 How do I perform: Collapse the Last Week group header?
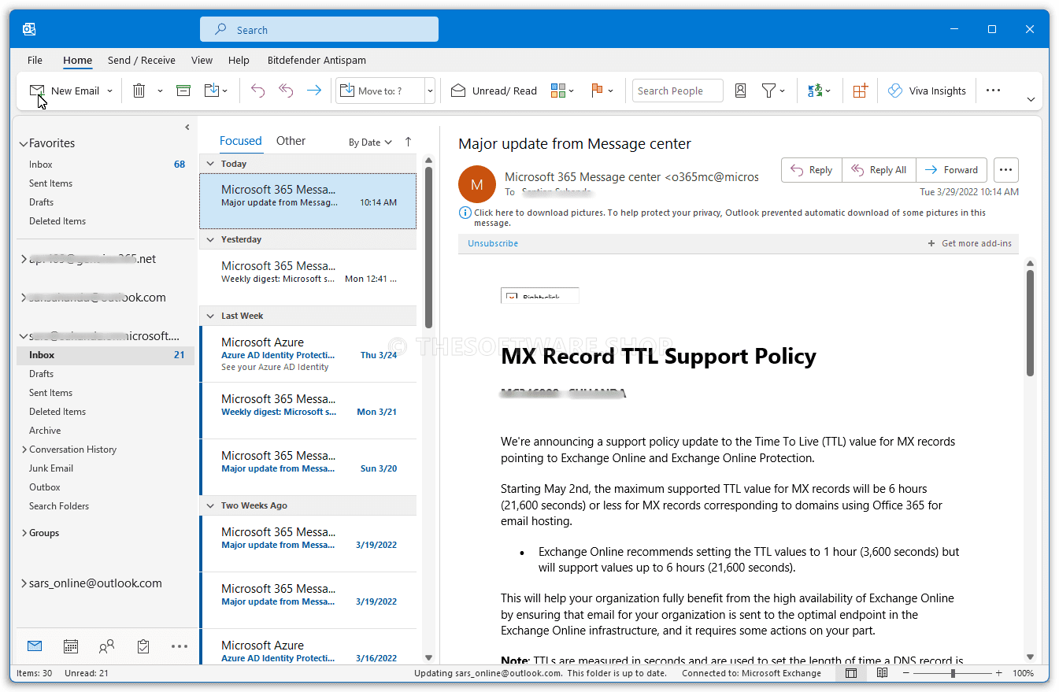coord(210,316)
